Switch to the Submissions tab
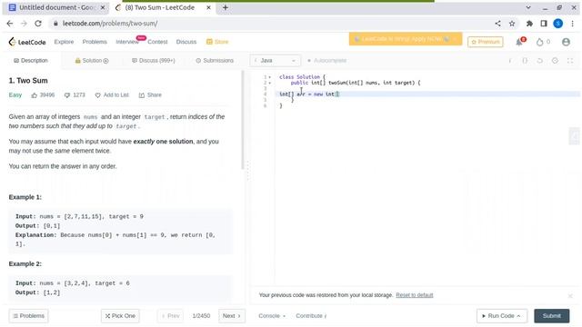This screenshot has height=327, width=582. coord(215,61)
